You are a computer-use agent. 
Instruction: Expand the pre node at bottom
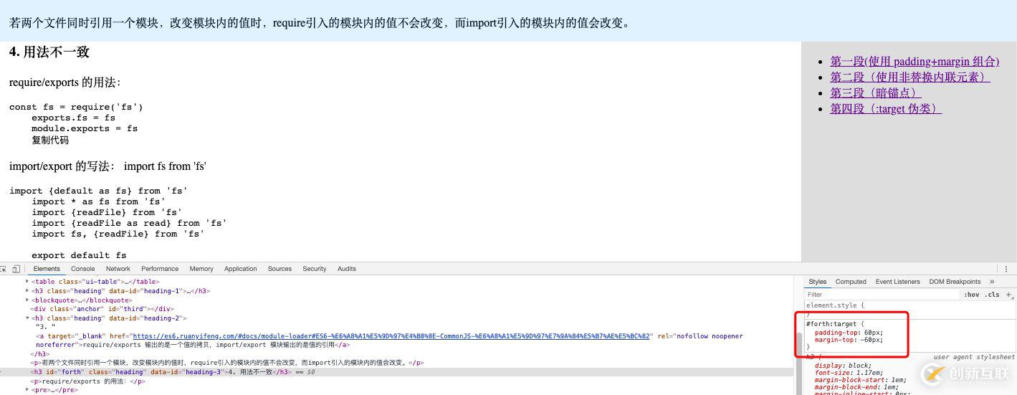[x=27, y=390]
